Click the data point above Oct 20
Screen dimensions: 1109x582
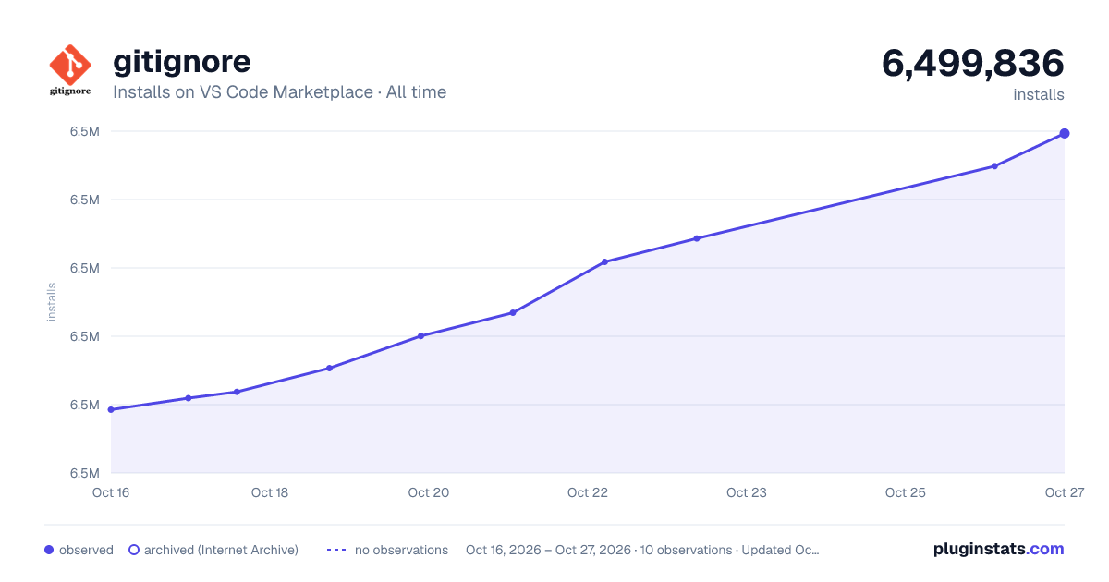click(x=420, y=335)
